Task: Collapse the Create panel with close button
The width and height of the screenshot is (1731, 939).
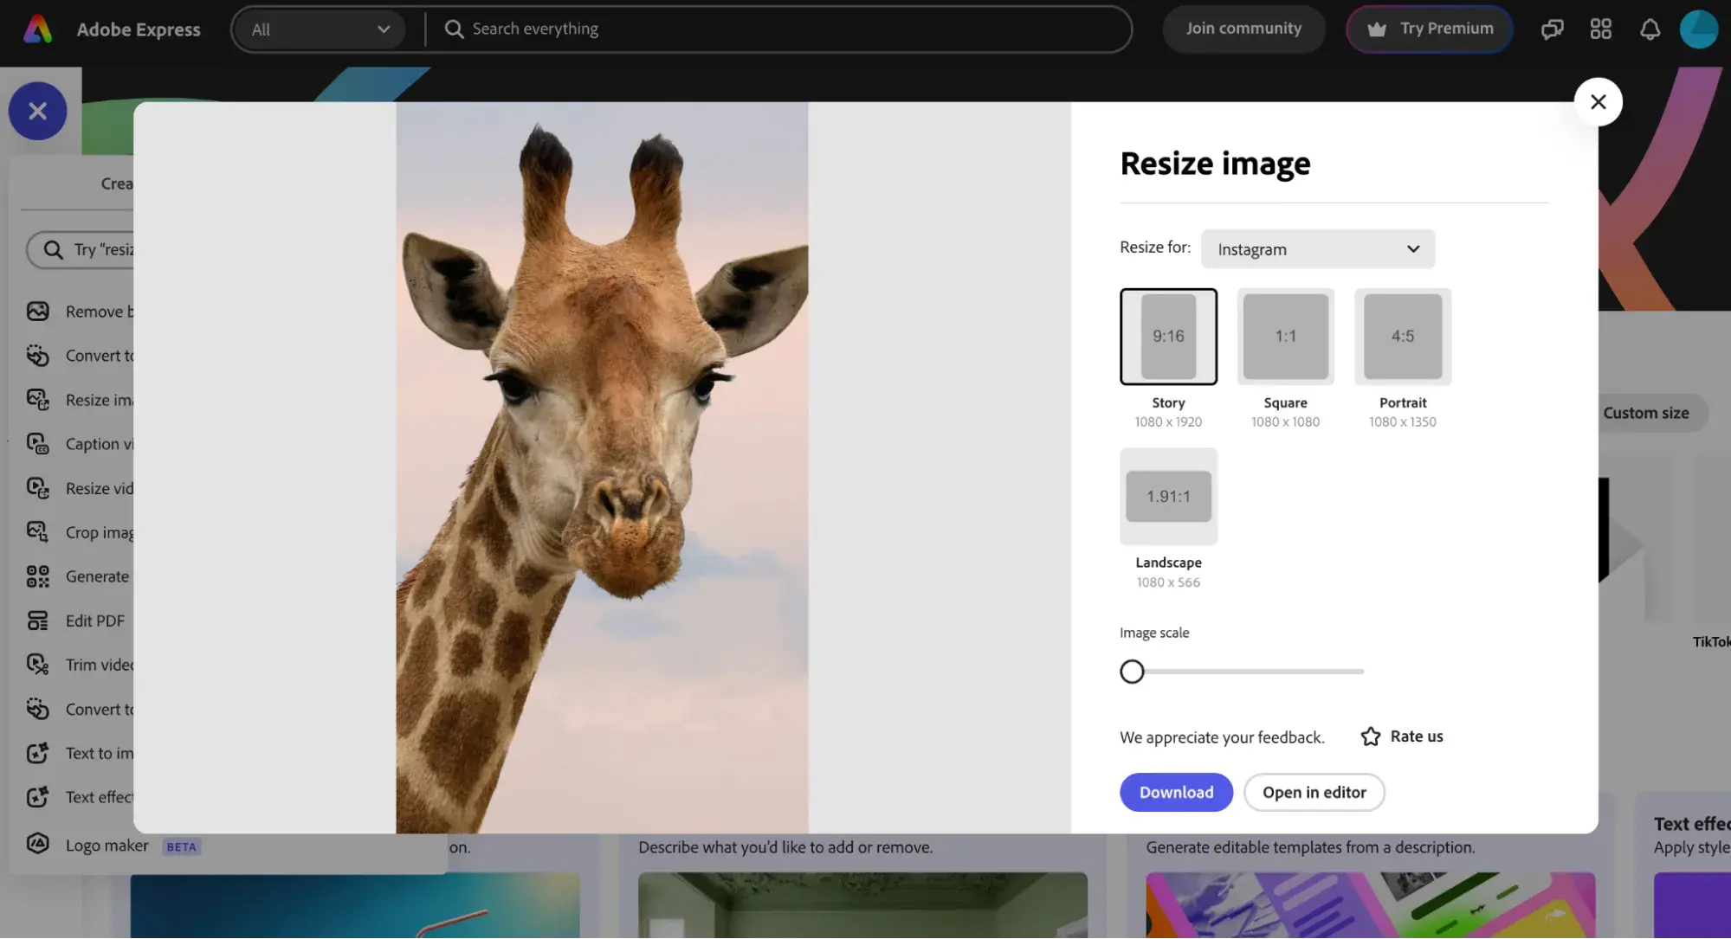Action: coord(37,111)
